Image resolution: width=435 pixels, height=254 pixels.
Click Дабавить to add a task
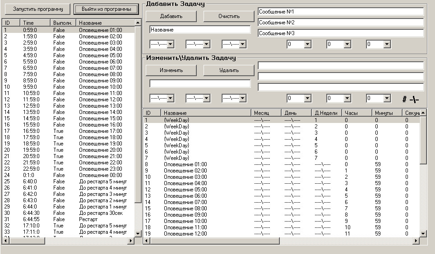(171, 16)
